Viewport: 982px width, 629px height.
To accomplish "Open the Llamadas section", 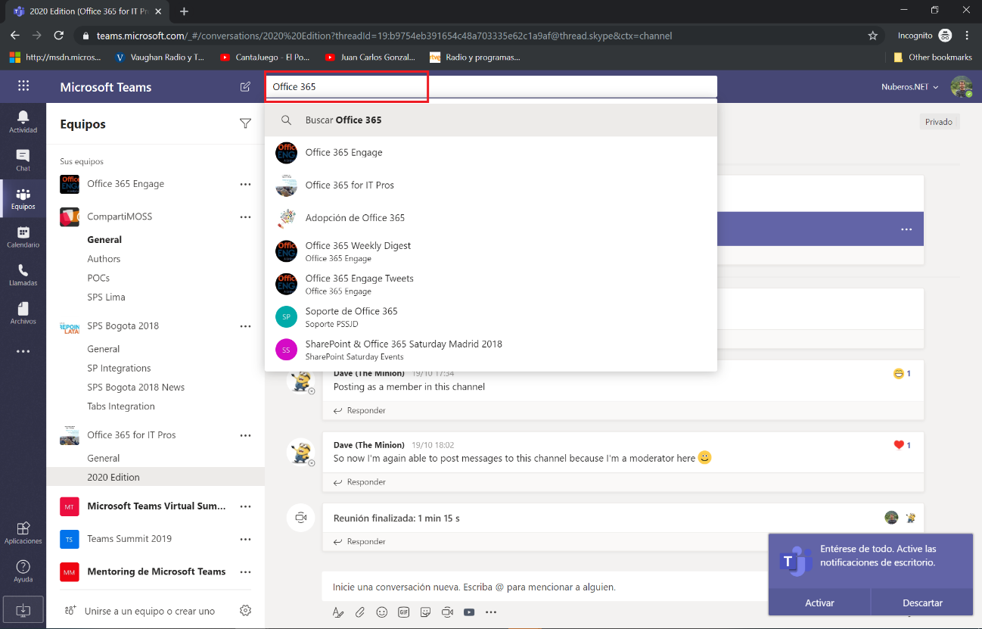I will point(23,273).
